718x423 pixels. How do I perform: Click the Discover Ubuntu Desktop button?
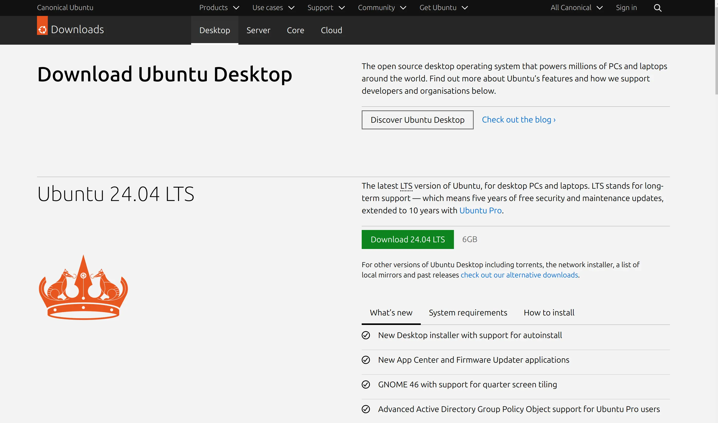[x=417, y=120]
